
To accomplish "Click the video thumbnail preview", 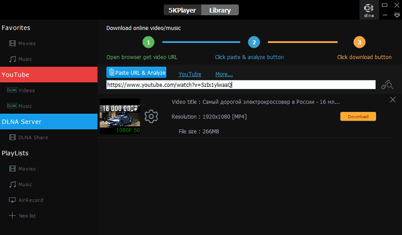I will (119, 116).
